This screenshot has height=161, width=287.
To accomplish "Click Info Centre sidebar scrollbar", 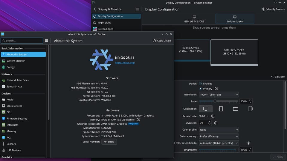I will click(x=48, y=83).
